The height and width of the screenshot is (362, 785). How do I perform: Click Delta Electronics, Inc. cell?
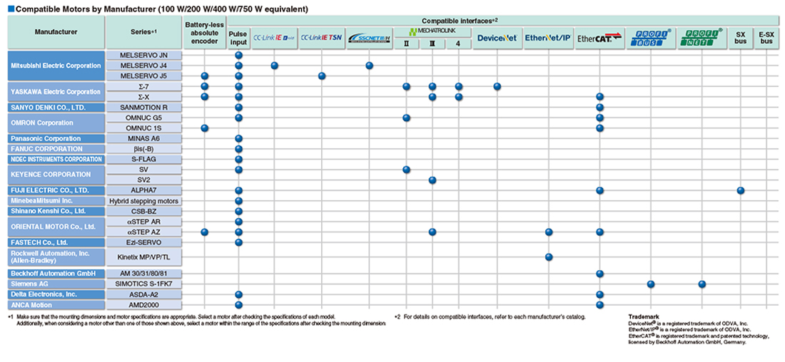56,294
